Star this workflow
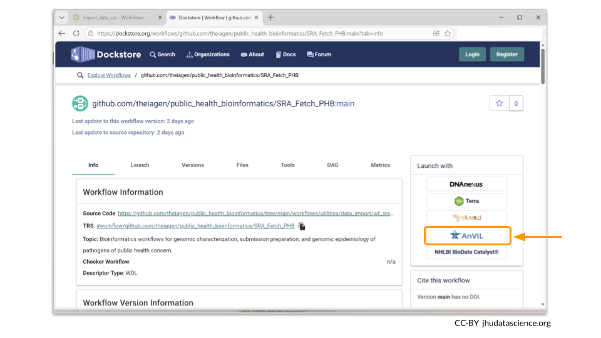The width and height of the screenshot is (601, 338). (x=499, y=103)
